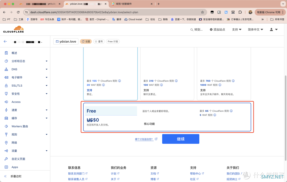Click the 转到... search button
The height and width of the screenshot is (182, 287).
coord(197,30)
